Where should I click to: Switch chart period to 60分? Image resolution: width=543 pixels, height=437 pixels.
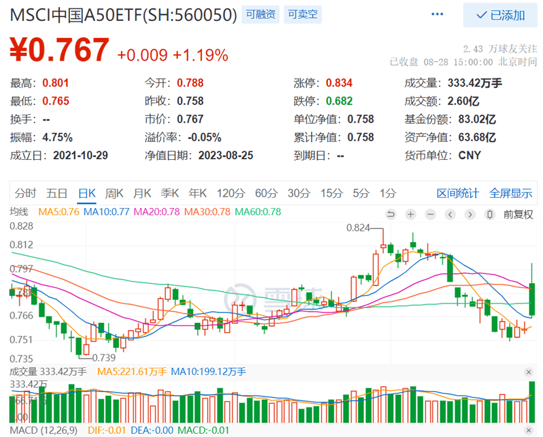tap(265, 194)
